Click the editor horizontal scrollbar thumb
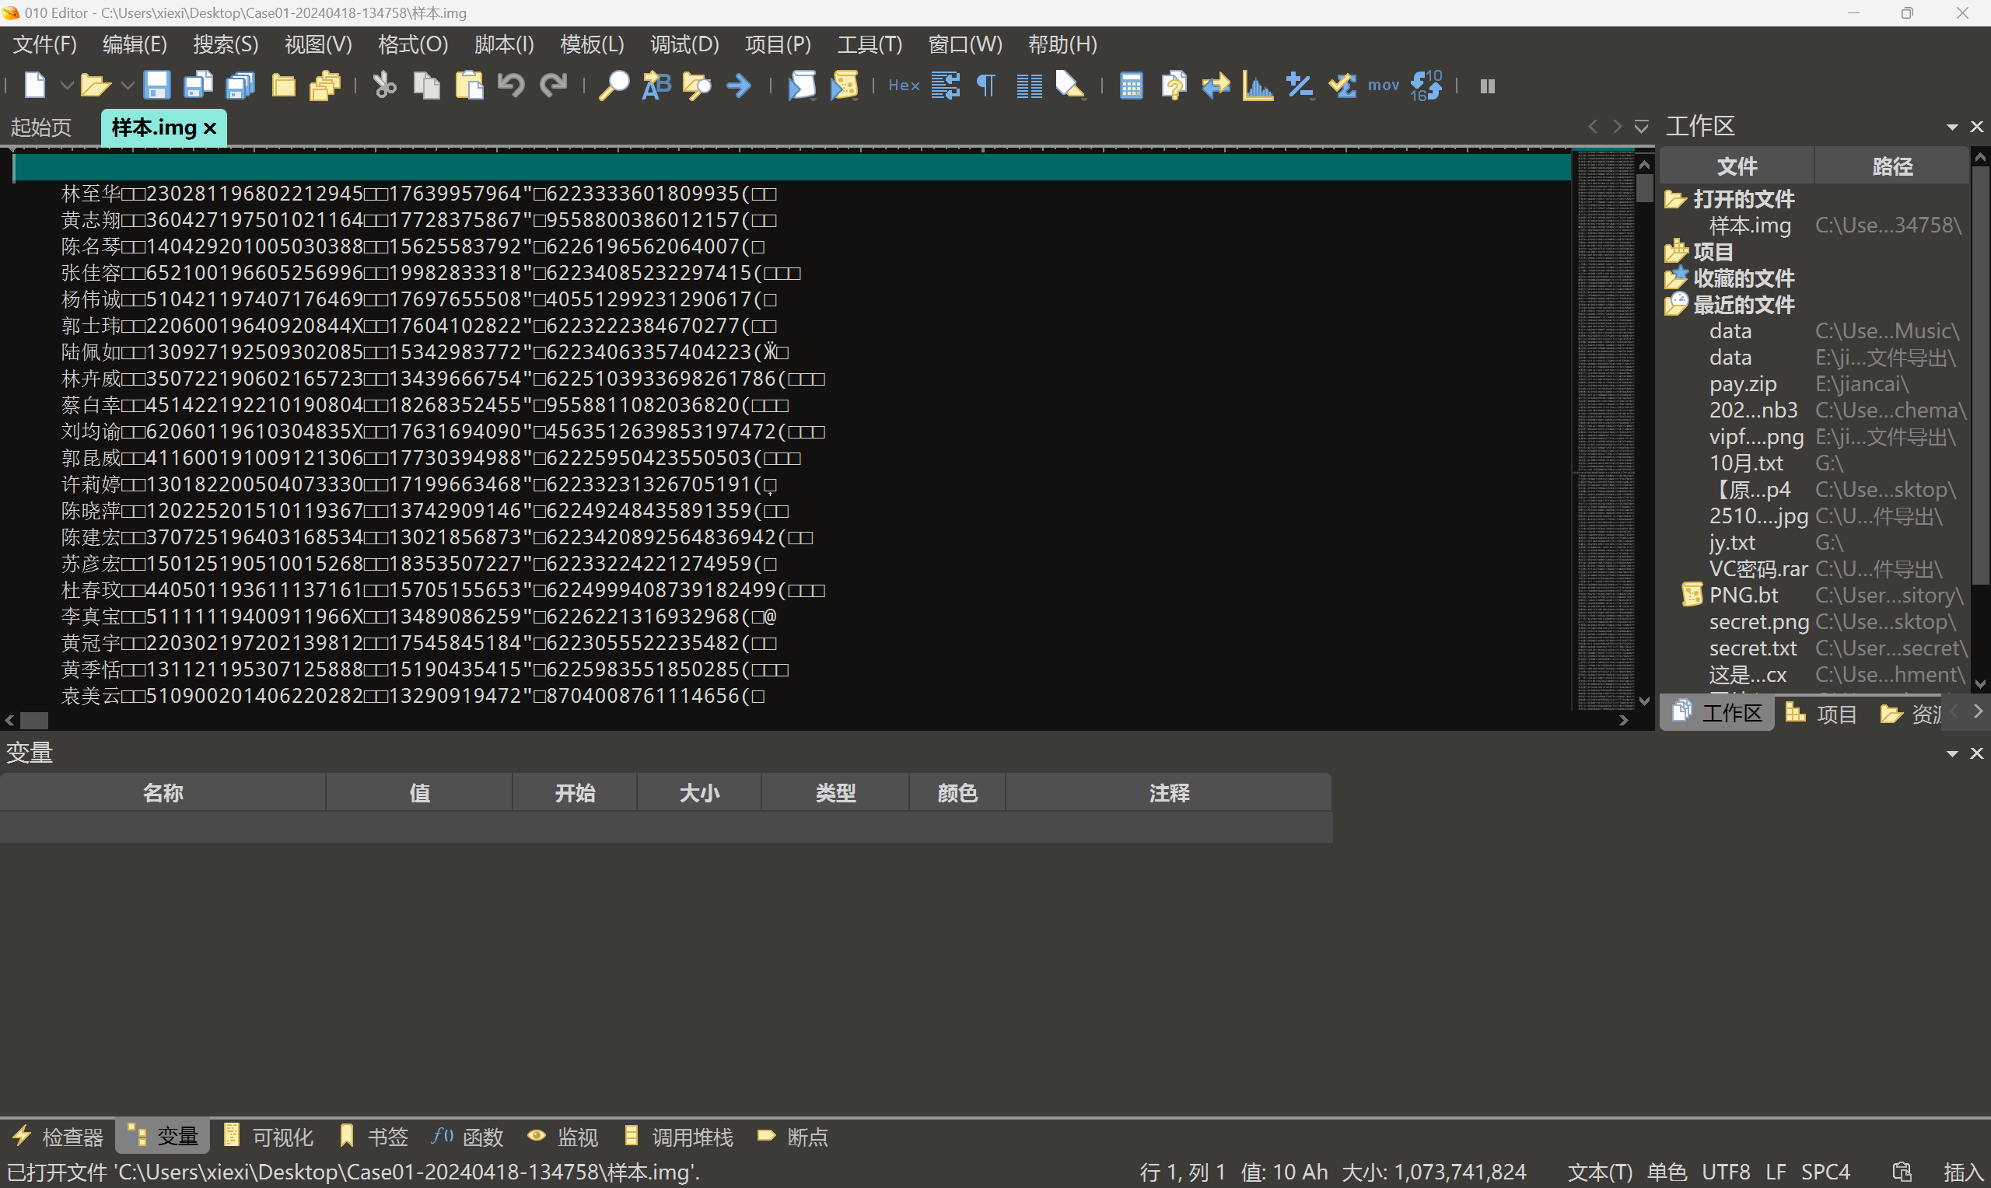This screenshot has height=1188, width=1991. [x=33, y=721]
